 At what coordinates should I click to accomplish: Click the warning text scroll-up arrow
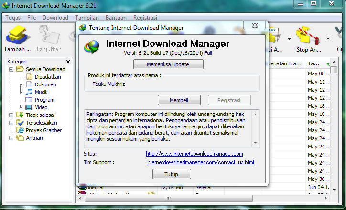(x=255, y=115)
